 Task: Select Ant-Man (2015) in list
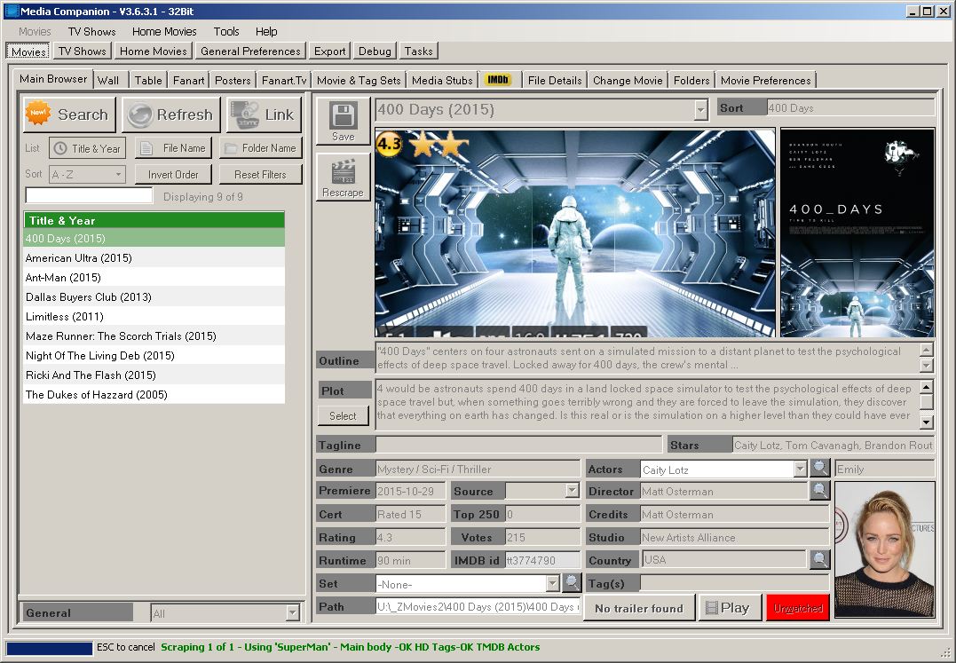click(154, 277)
